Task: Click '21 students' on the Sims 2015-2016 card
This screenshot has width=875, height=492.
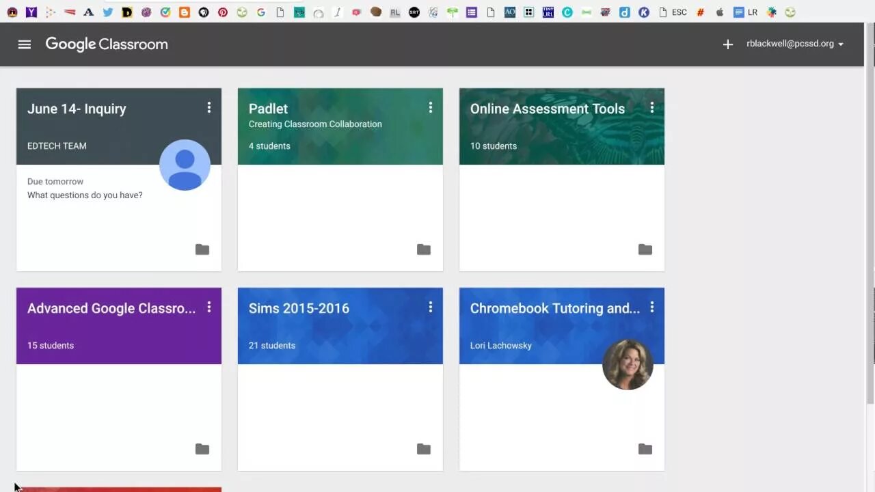Action: [272, 345]
